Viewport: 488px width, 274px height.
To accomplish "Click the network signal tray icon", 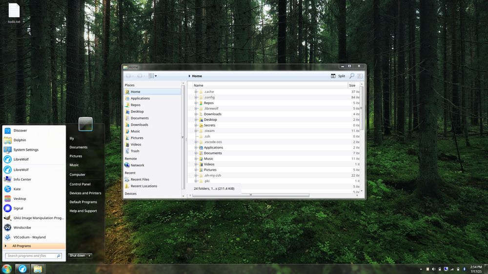I will click(x=452, y=269).
